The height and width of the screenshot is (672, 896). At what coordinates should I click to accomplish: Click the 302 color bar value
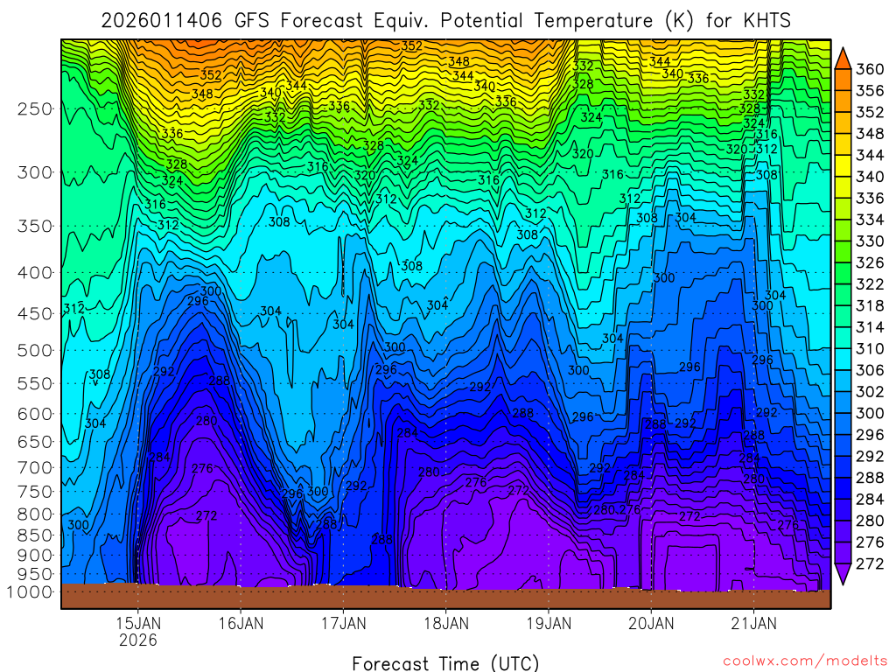tap(870, 391)
